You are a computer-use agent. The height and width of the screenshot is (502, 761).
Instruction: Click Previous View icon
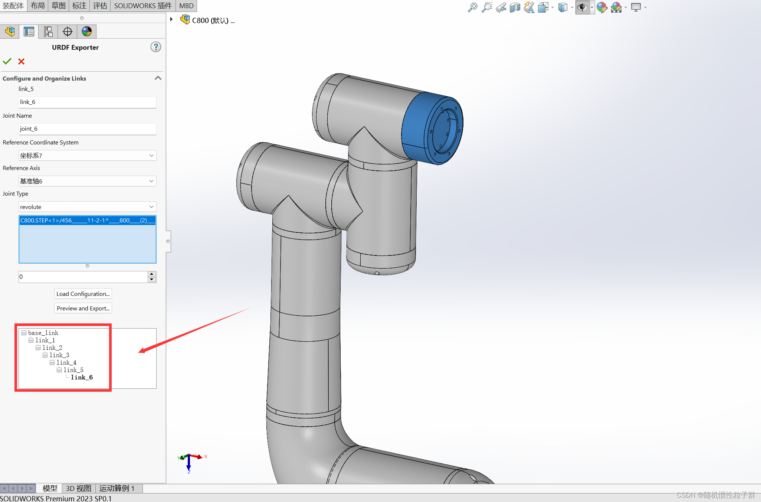coord(501,7)
